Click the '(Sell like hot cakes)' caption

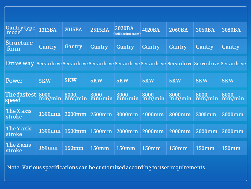pyautogui.click(x=127, y=34)
